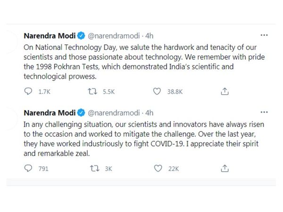Like the COVID-19 scientists tweet

(158, 169)
